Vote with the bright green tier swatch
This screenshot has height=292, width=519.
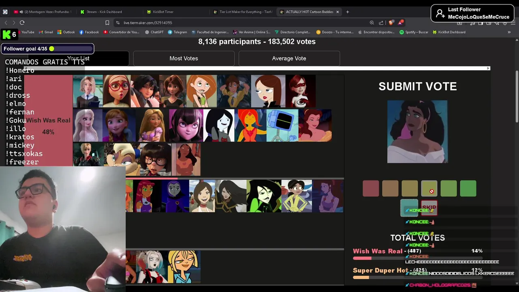[468, 189]
